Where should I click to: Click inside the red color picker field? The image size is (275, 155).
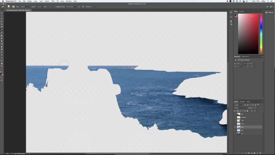[x=248, y=34]
